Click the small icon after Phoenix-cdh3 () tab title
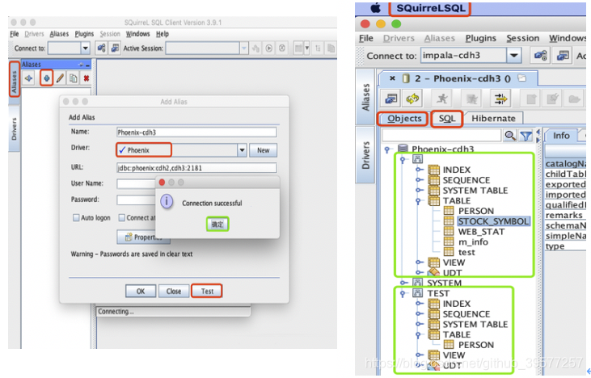 (522, 78)
